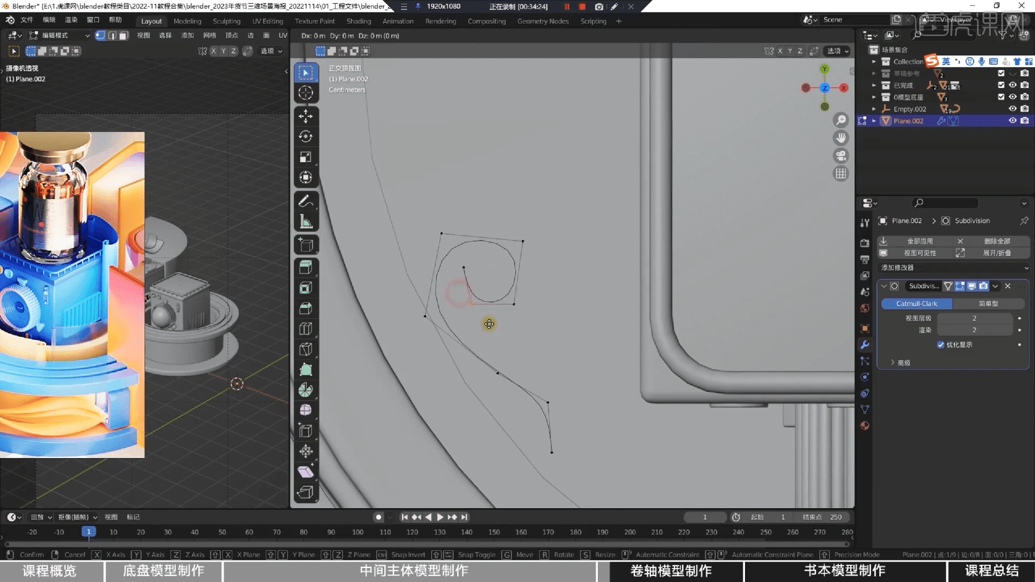Click the pan view hand gizmo
The height and width of the screenshot is (582, 1035).
pyautogui.click(x=841, y=138)
